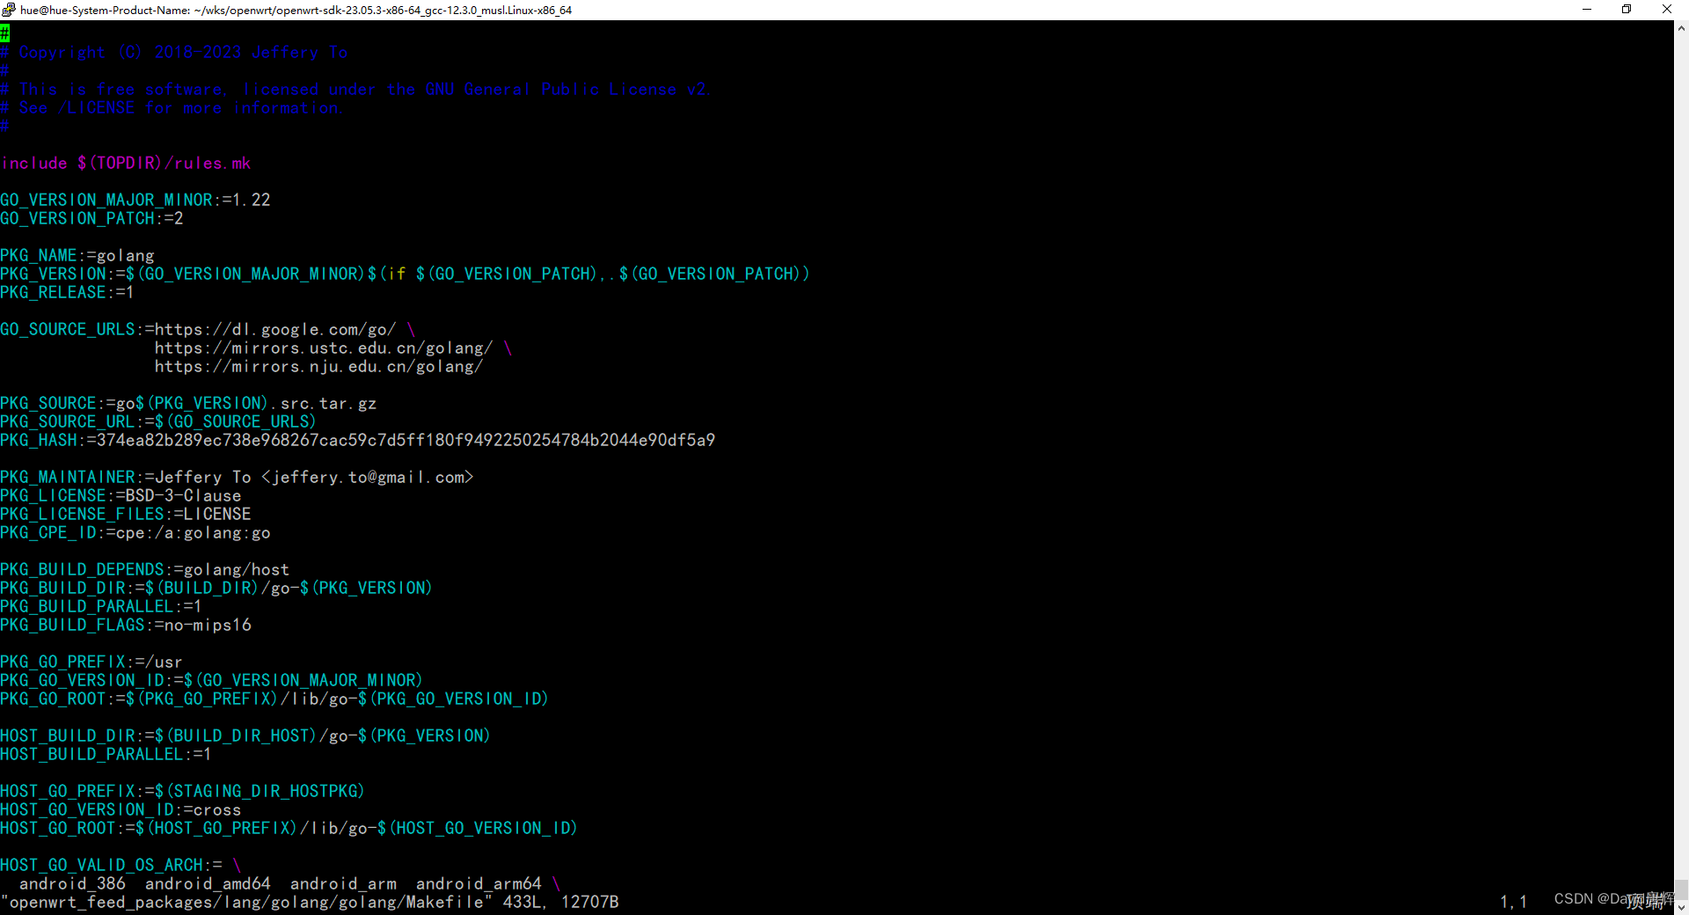Click 'android_arm64' in the arch list
Viewport: 1689px width, 915px height.
click(479, 884)
